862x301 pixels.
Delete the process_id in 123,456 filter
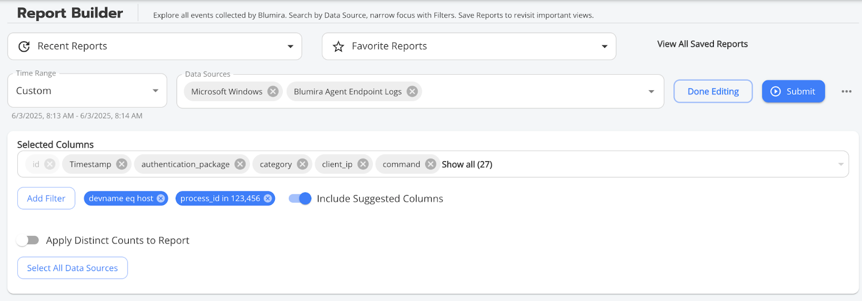(x=268, y=198)
